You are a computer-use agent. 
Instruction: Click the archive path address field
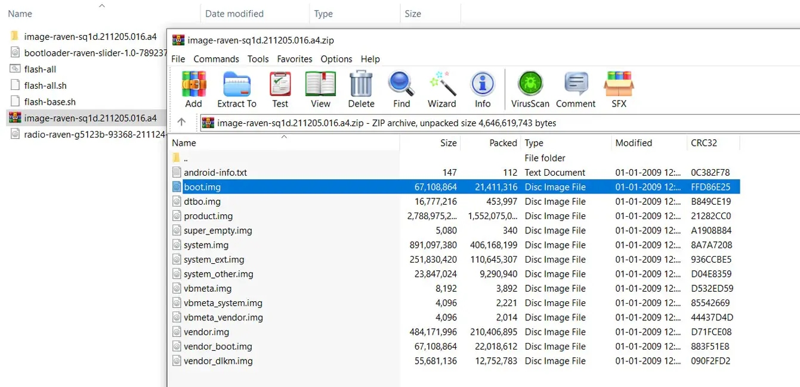point(500,123)
